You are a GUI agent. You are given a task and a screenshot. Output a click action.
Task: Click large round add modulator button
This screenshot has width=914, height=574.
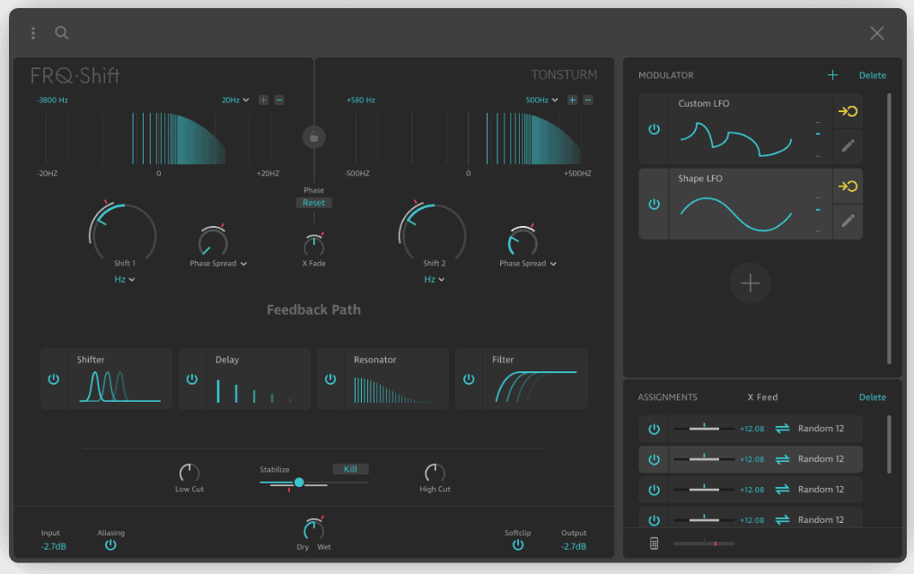point(751,283)
